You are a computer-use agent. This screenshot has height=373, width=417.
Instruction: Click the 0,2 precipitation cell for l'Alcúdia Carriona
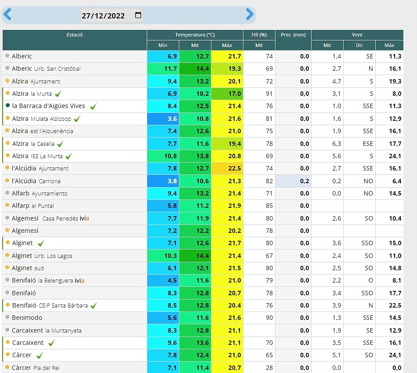294,181
